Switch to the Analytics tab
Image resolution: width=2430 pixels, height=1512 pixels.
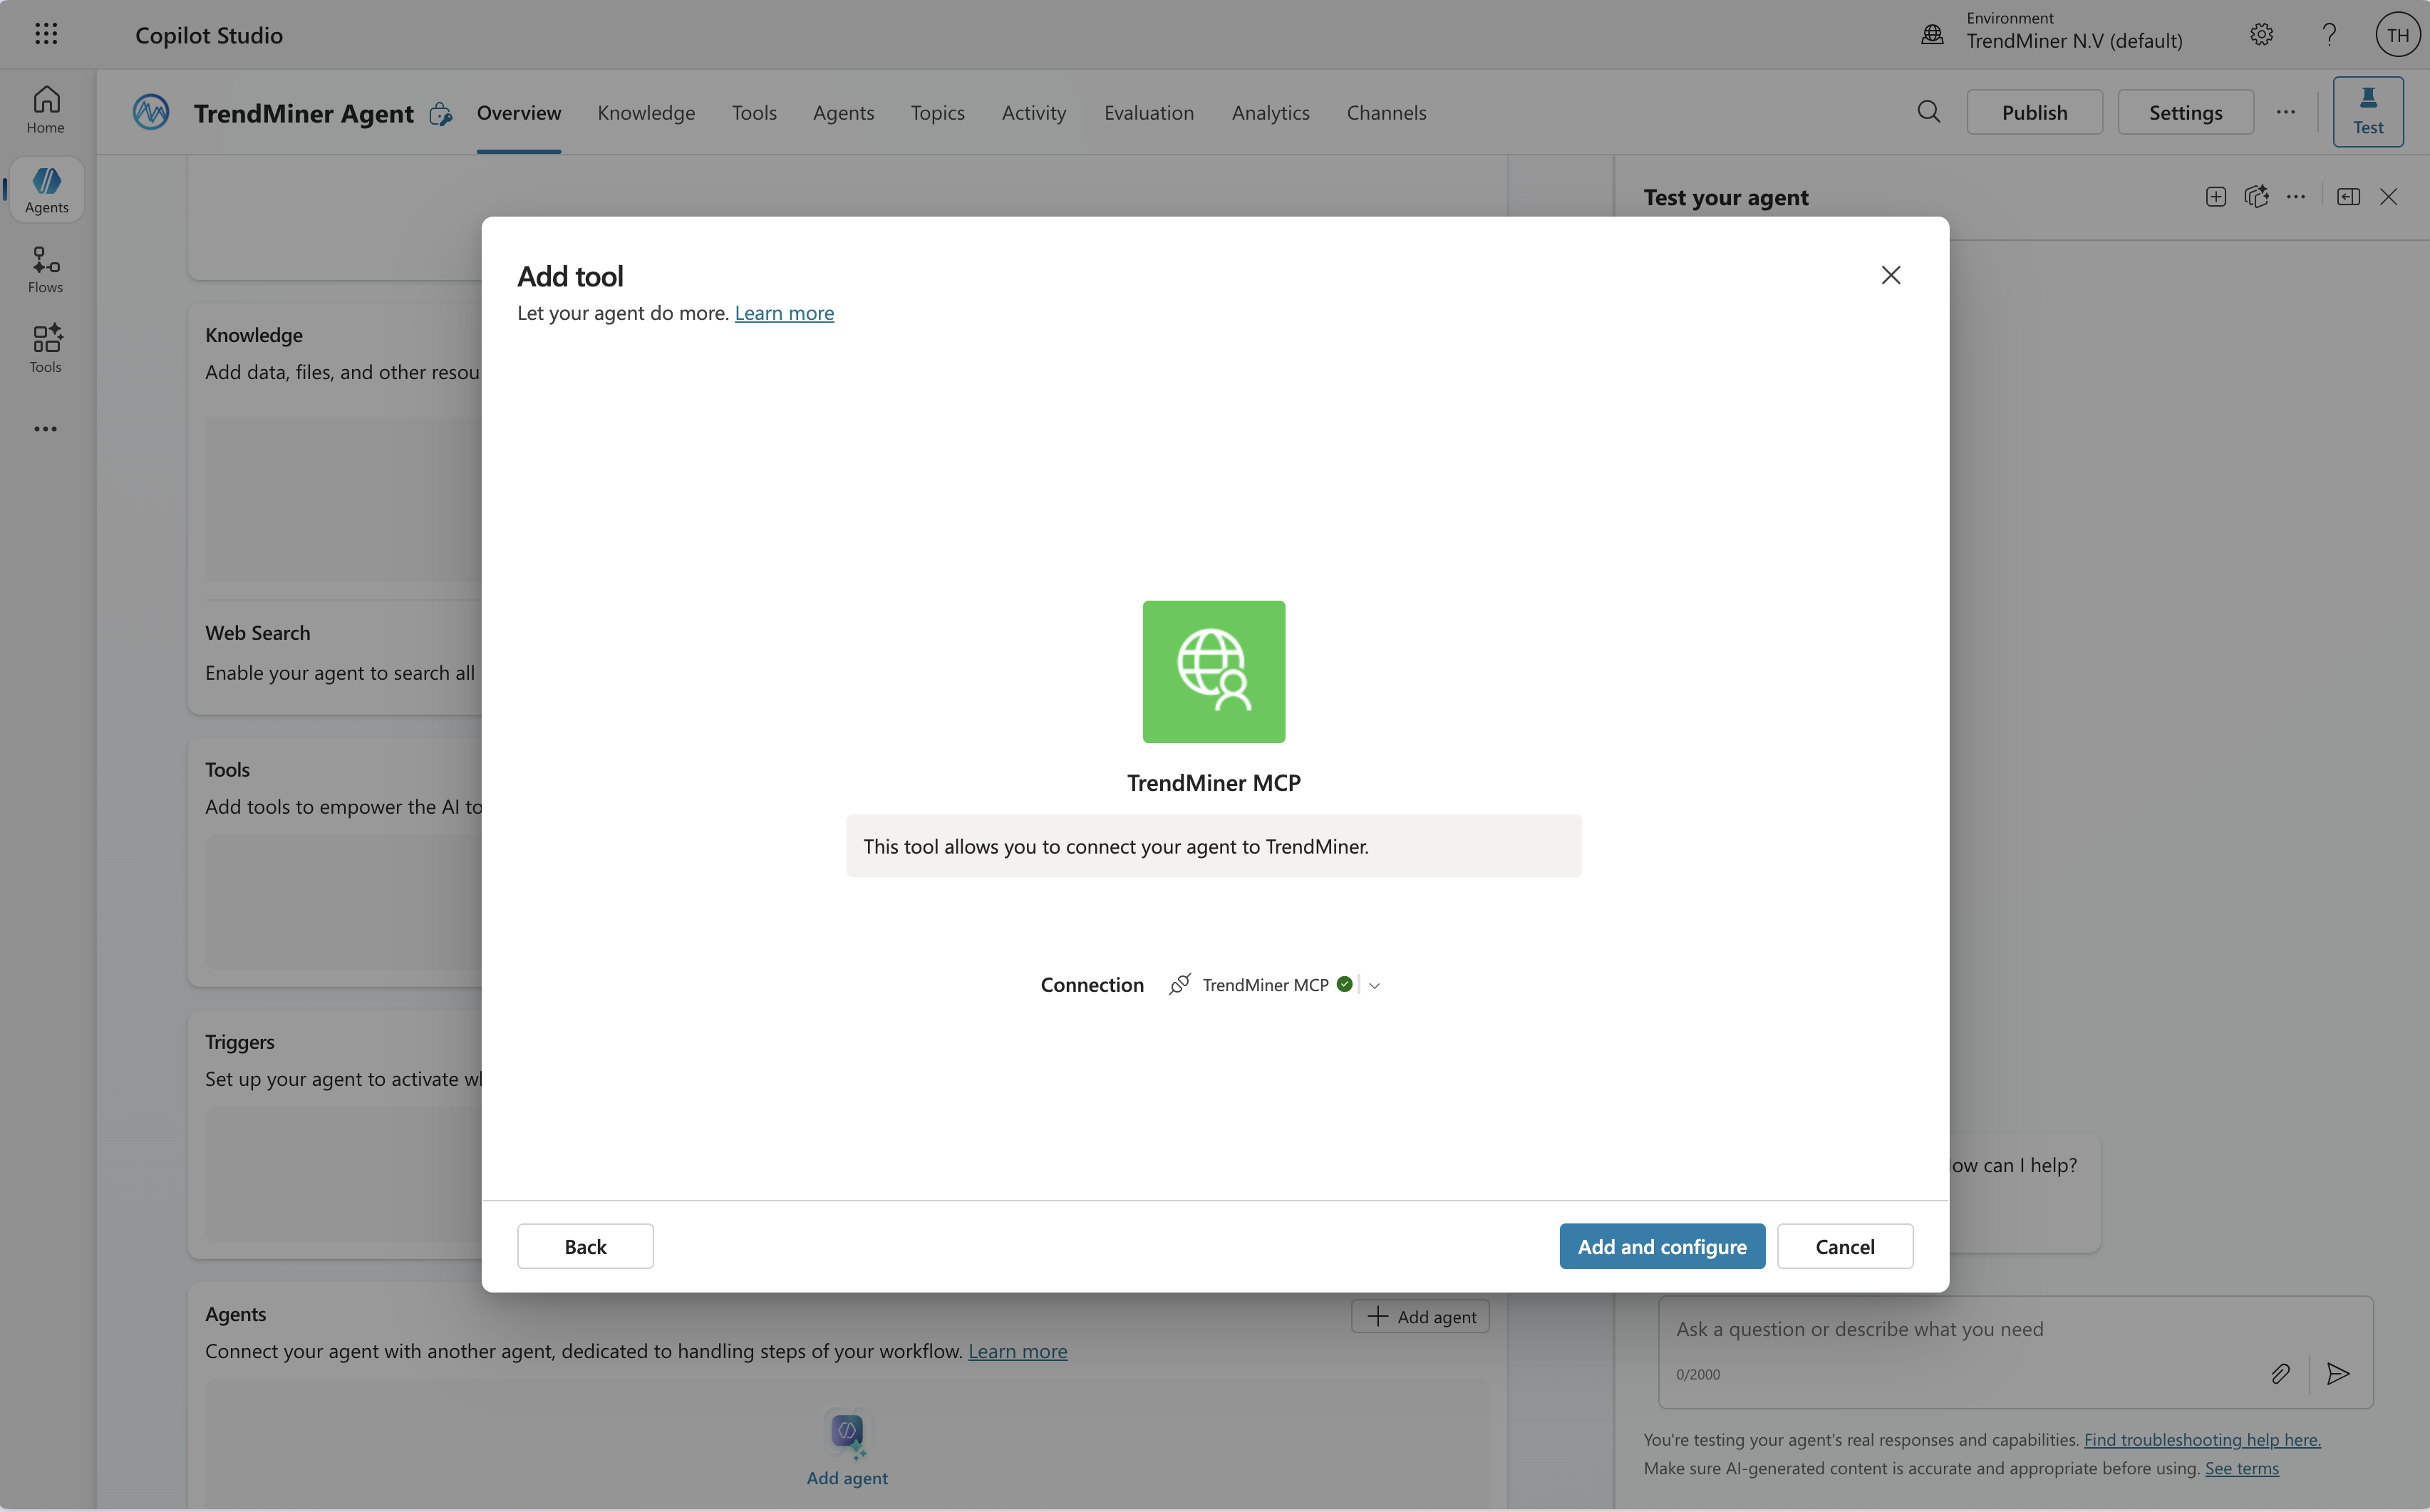click(1270, 112)
